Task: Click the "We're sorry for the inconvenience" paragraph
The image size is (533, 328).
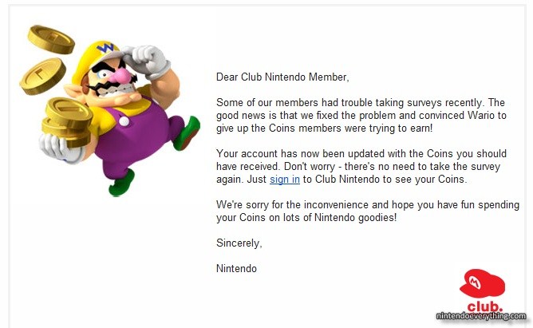Action: 352,211
